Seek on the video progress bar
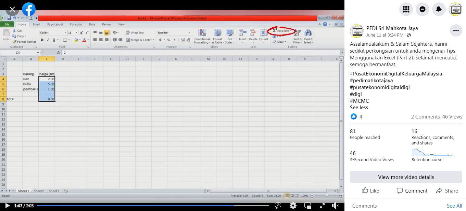Screen dimensions: 466x211 pos(152,206)
